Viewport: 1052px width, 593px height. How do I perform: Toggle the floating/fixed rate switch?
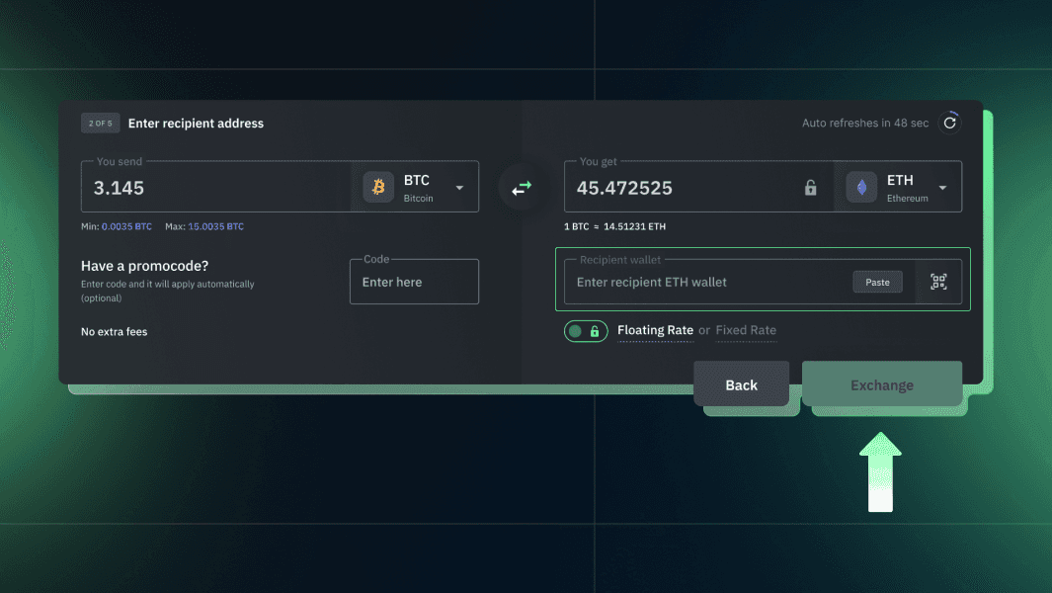(x=586, y=331)
